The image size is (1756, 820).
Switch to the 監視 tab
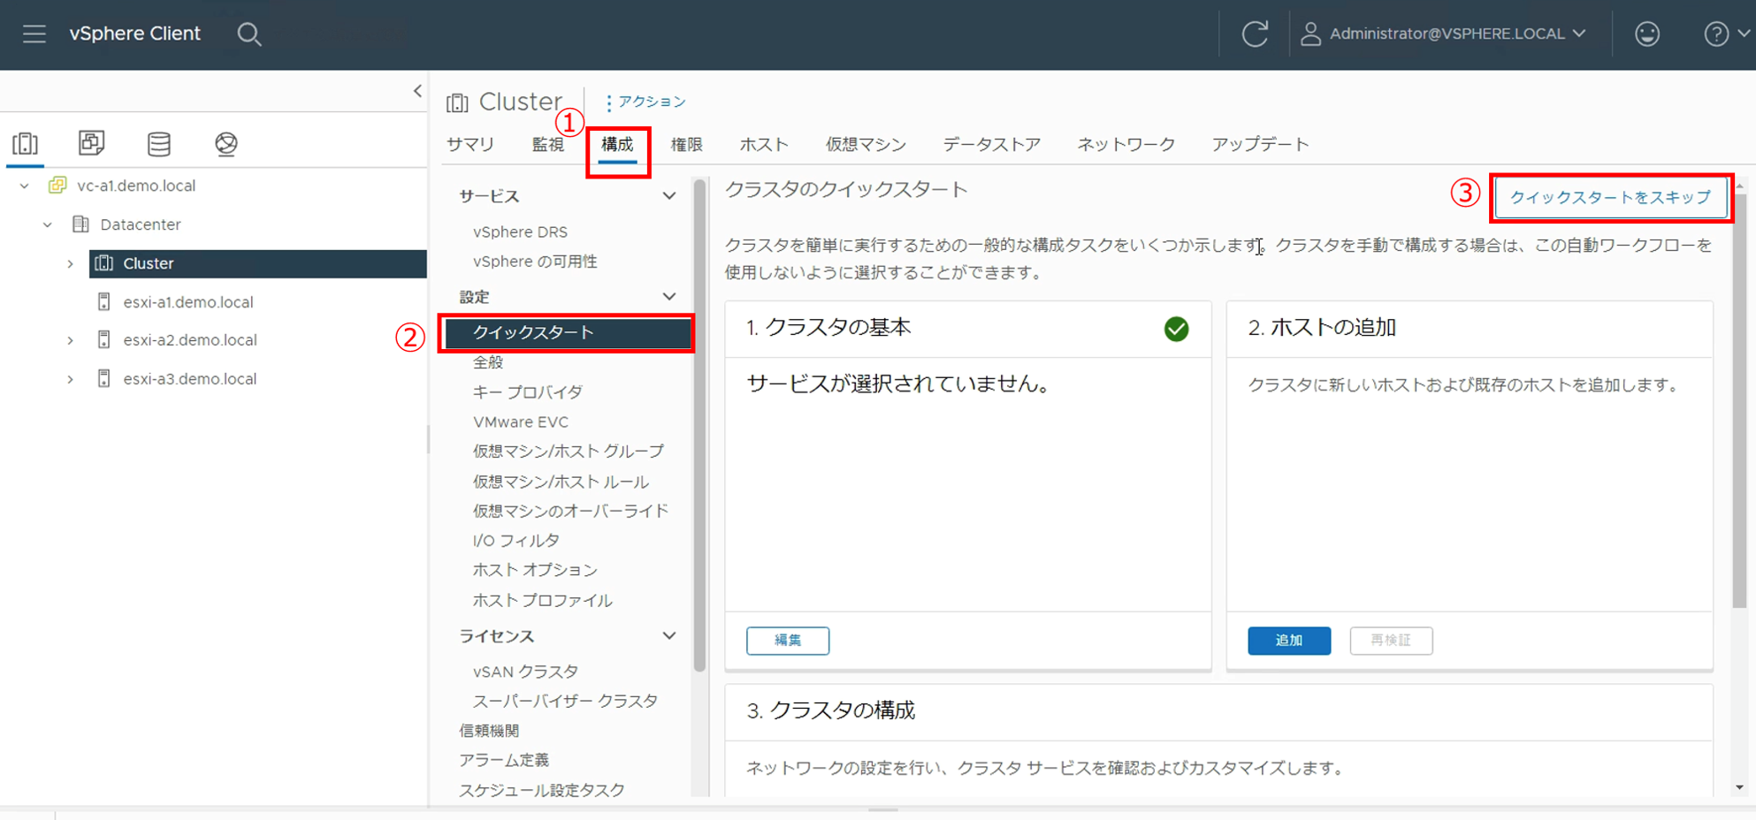(x=548, y=144)
